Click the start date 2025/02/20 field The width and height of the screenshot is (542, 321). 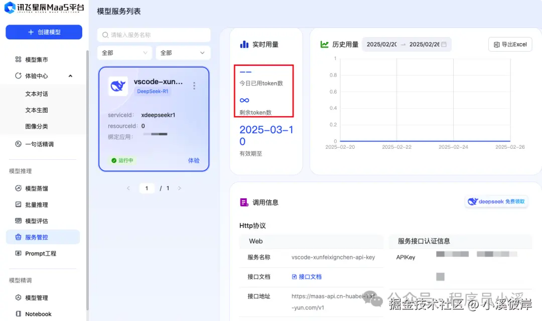[x=381, y=45]
